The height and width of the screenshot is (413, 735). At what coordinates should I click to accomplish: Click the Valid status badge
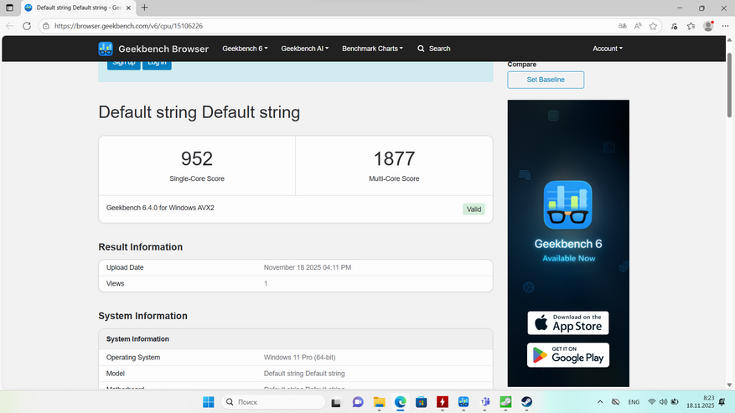474,209
